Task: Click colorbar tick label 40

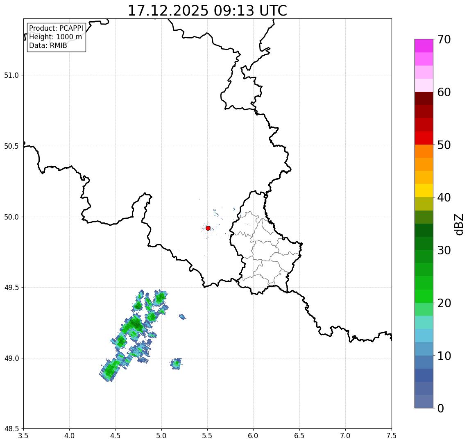Action: point(444,197)
